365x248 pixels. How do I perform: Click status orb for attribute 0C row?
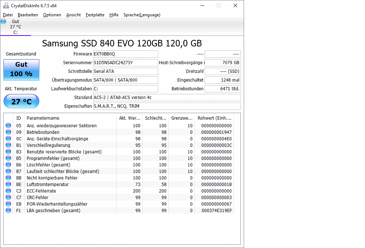point(8,139)
